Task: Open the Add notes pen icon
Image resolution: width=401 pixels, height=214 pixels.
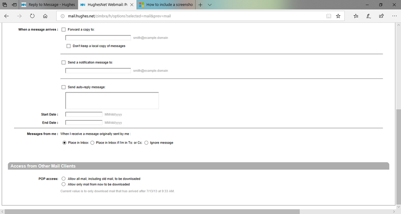Action: (x=368, y=16)
